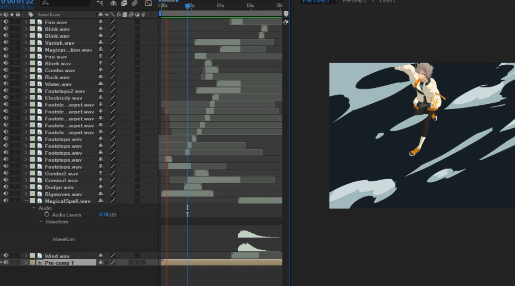Screen dimensions: 515x286
Task: Click the current timecode display
Action: (17, 2)
